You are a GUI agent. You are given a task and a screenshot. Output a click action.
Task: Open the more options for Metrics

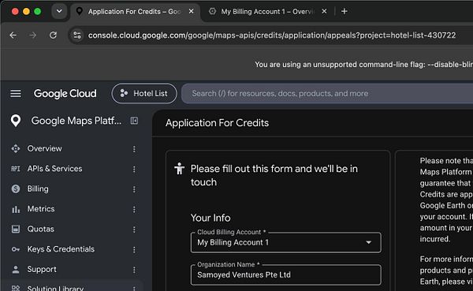[x=134, y=210]
